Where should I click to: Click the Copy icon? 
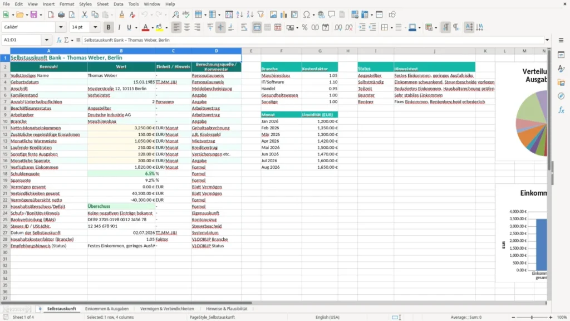(95, 14)
